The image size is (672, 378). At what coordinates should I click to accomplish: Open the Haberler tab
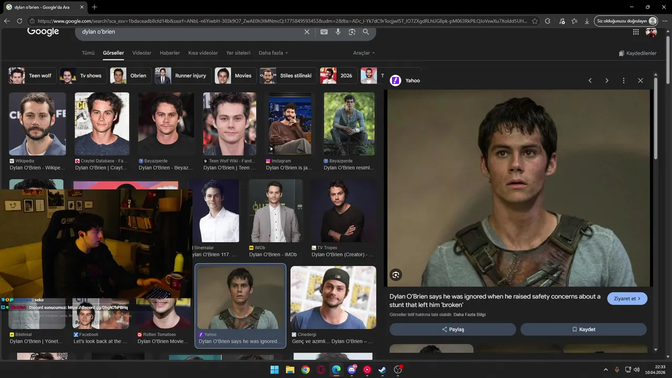pyautogui.click(x=170, y=53)
